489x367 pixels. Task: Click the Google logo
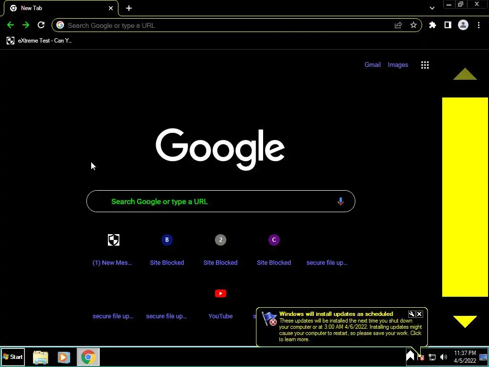220,149
